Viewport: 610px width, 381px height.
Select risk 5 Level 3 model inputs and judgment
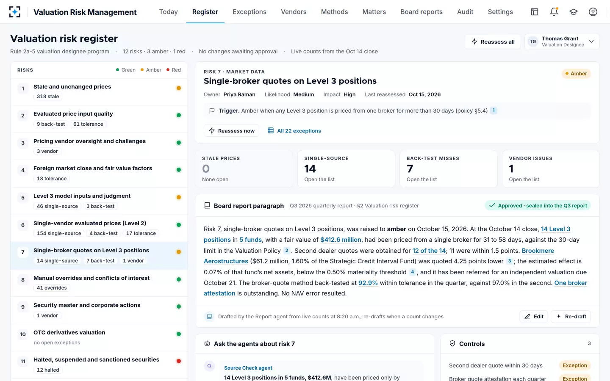click(x=99, y=201)
